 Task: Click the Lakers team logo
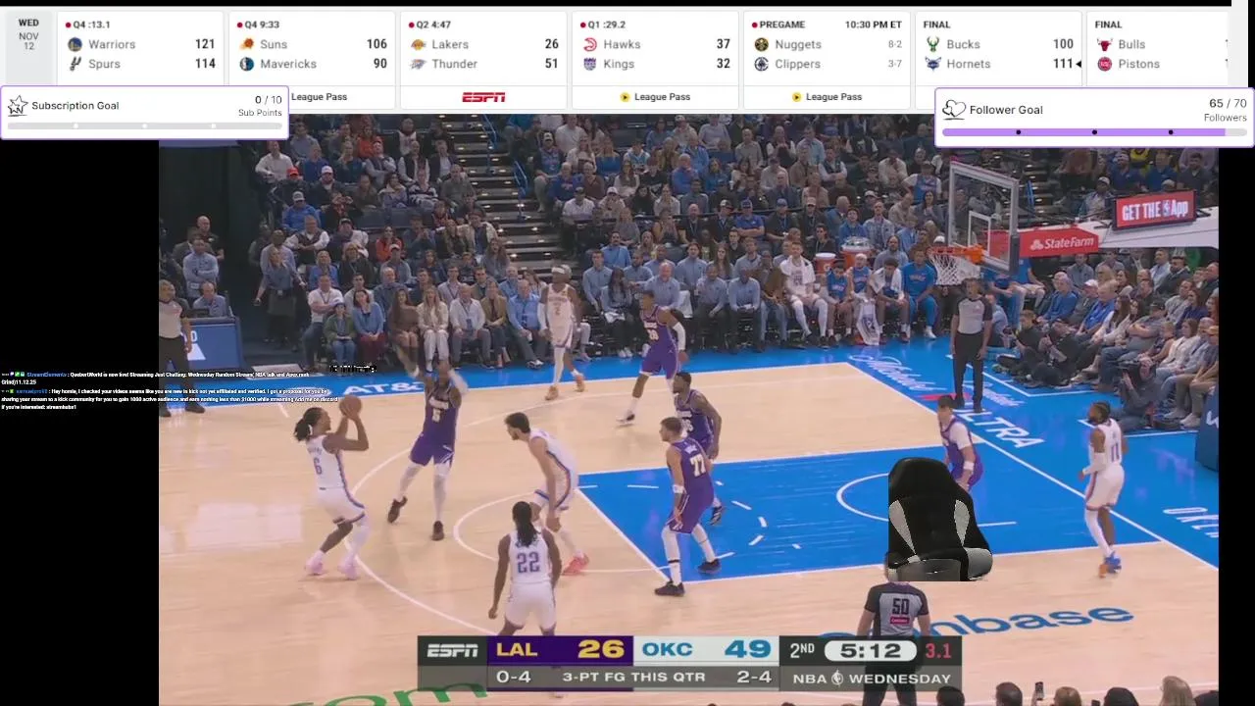tap(419, 44)
